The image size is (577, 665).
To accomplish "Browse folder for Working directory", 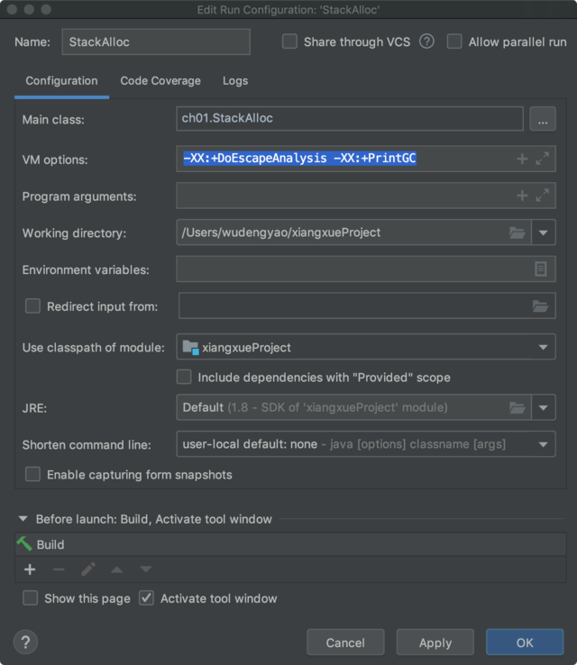I will [x=517, y=232].
